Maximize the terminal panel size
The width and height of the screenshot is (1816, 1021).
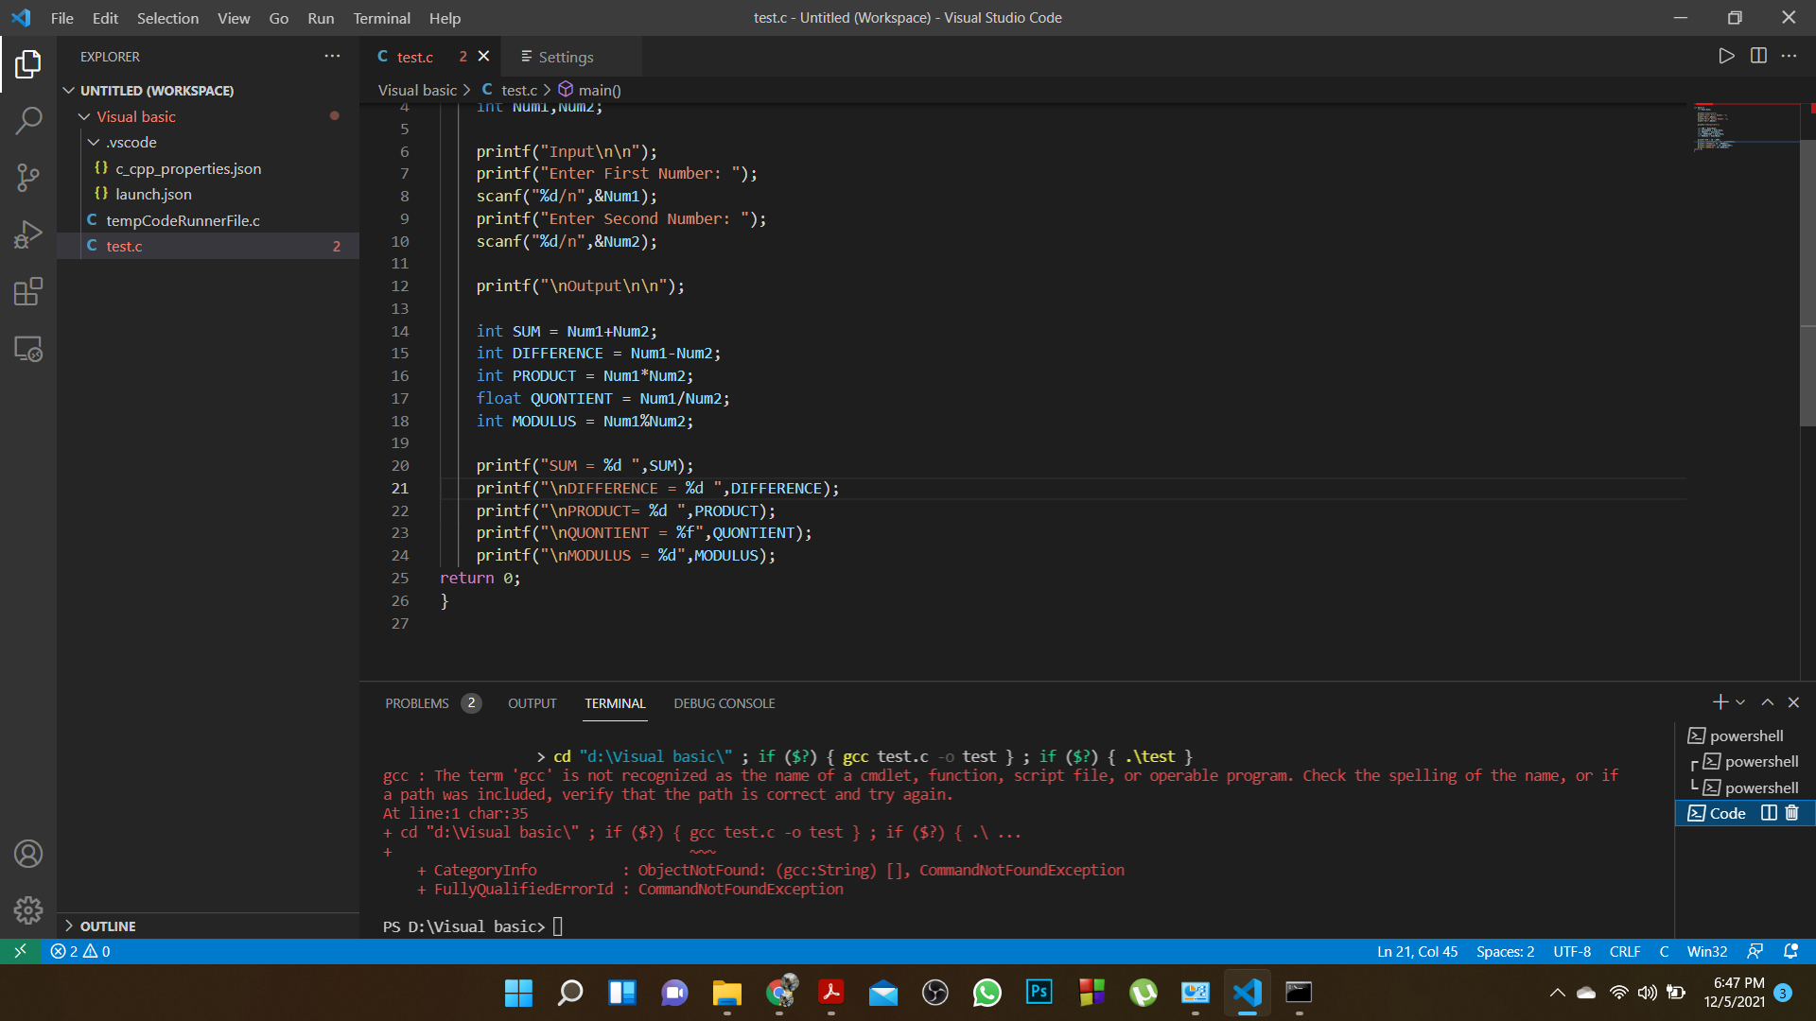tap(1767, 701)
